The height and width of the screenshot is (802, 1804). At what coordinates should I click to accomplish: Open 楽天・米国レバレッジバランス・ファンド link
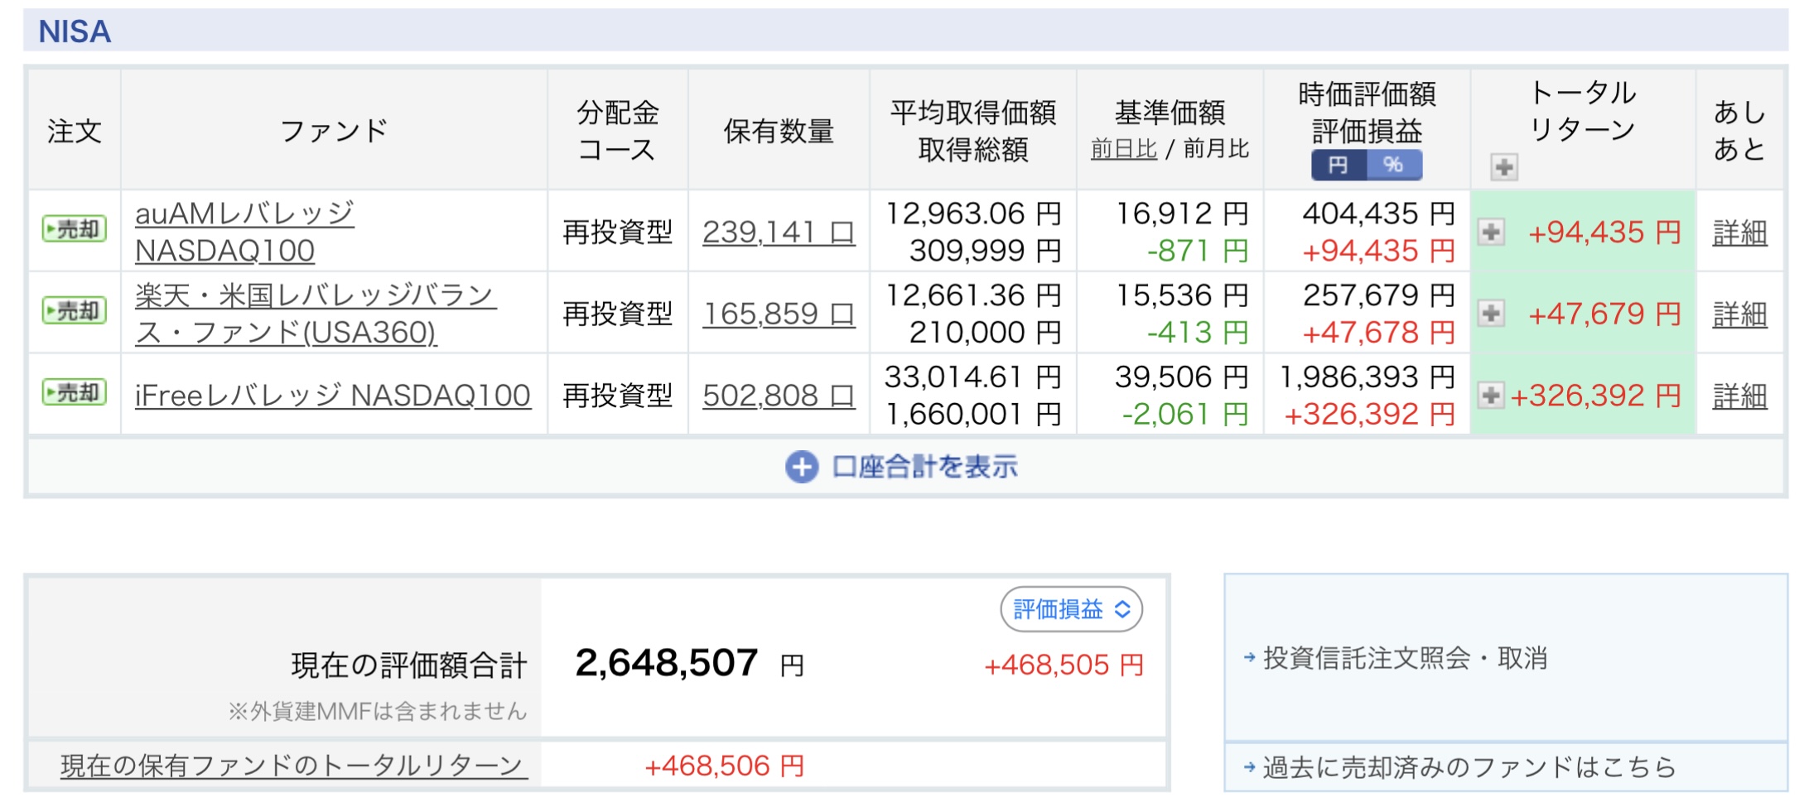tap(315, 314)
